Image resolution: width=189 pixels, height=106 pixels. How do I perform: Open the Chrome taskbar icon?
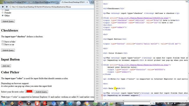pos(87,103)
